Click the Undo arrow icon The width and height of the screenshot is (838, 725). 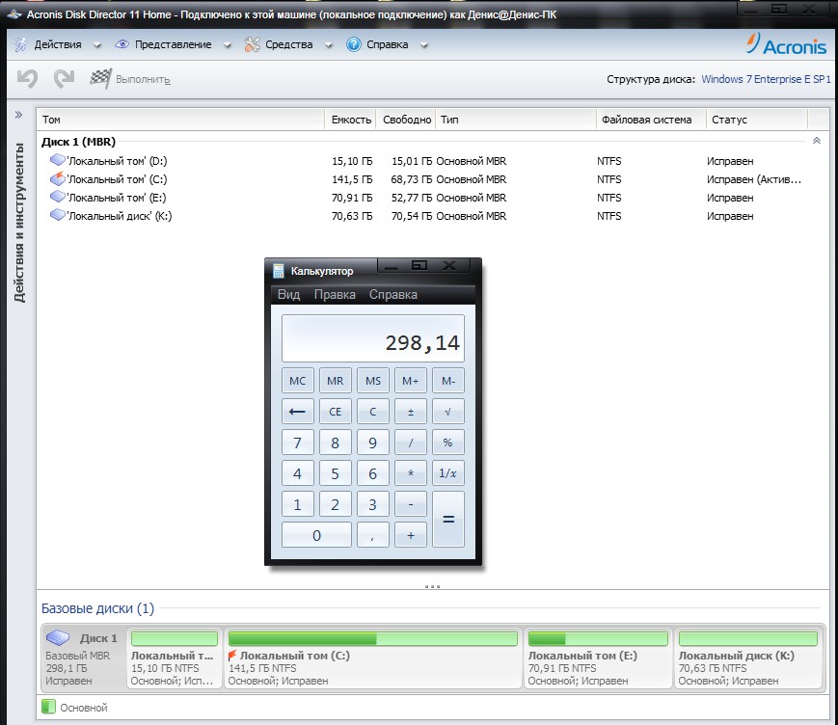tap(27, 78)
